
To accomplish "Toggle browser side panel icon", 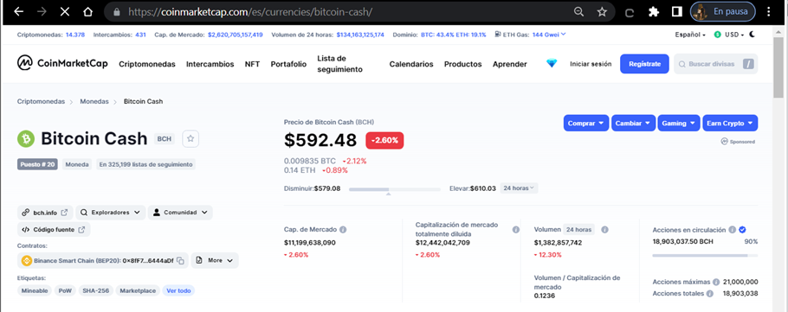I will [677, 12].
